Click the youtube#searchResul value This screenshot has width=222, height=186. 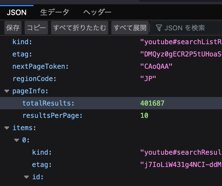[x=181, y=152]
